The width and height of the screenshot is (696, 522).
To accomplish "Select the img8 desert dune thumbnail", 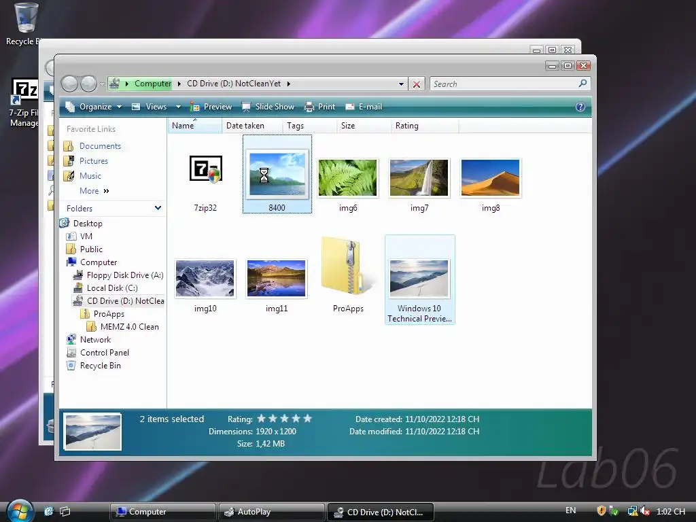I will tap(491, 178).
